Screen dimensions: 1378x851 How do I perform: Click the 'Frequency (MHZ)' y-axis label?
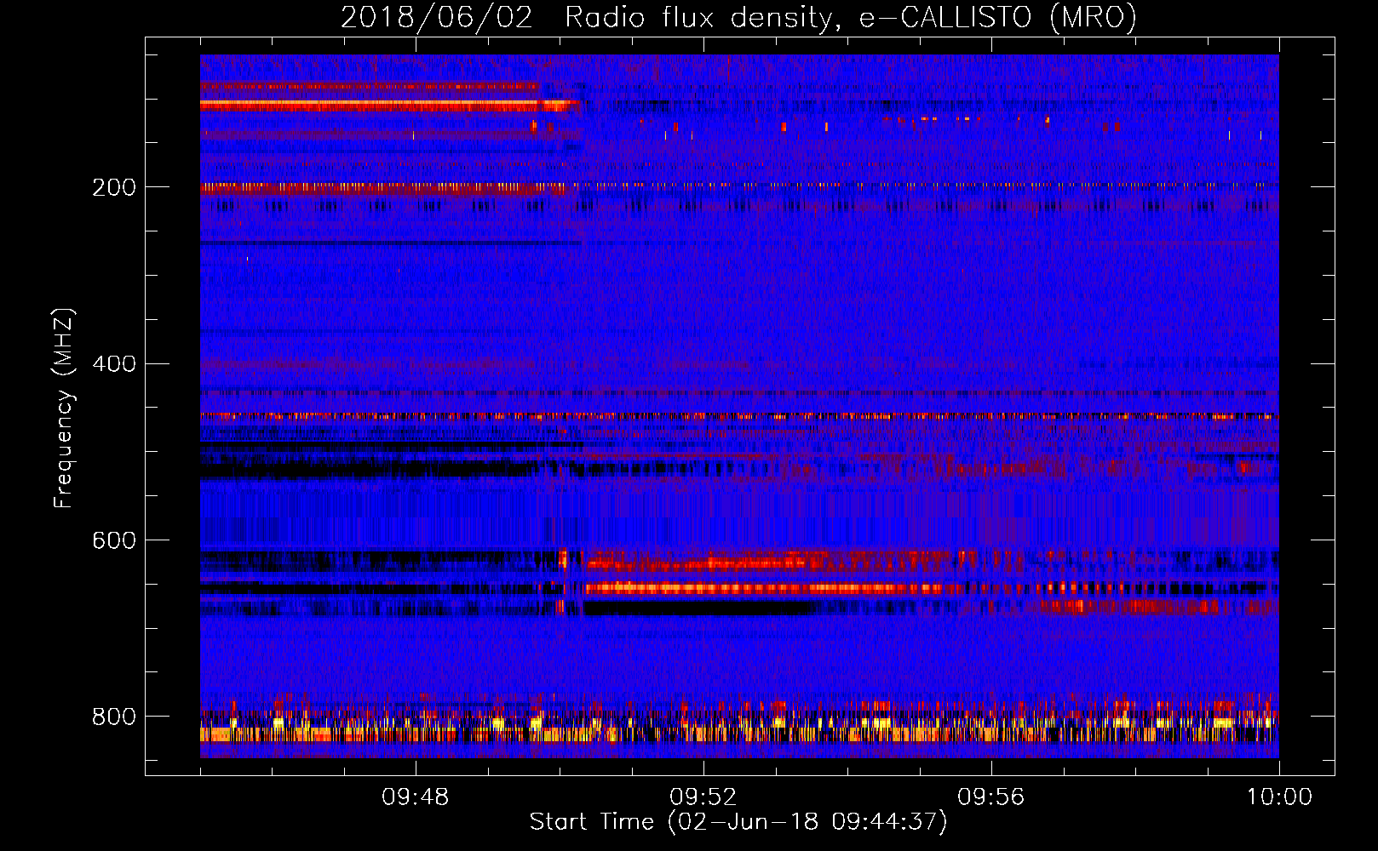tap(64, 408)
